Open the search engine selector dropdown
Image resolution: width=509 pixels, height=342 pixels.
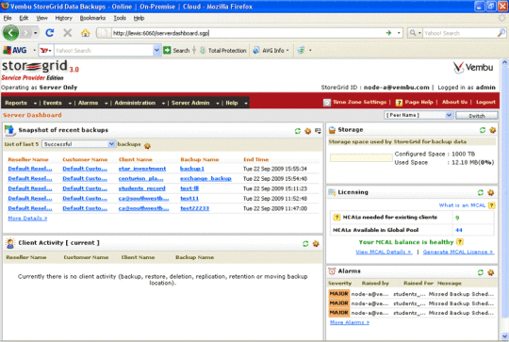click(415, 33)
